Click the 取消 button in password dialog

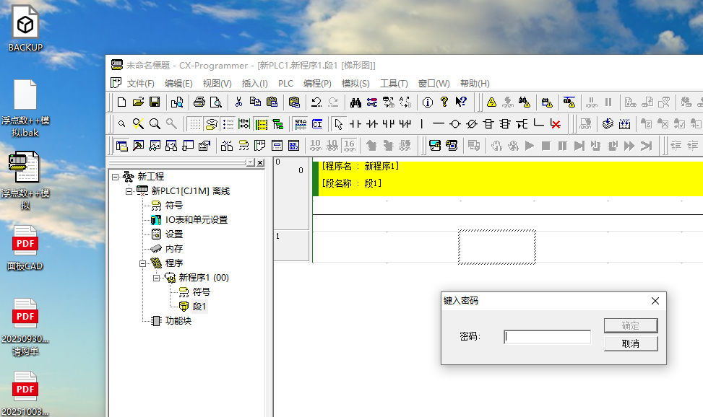pos(630,343)
